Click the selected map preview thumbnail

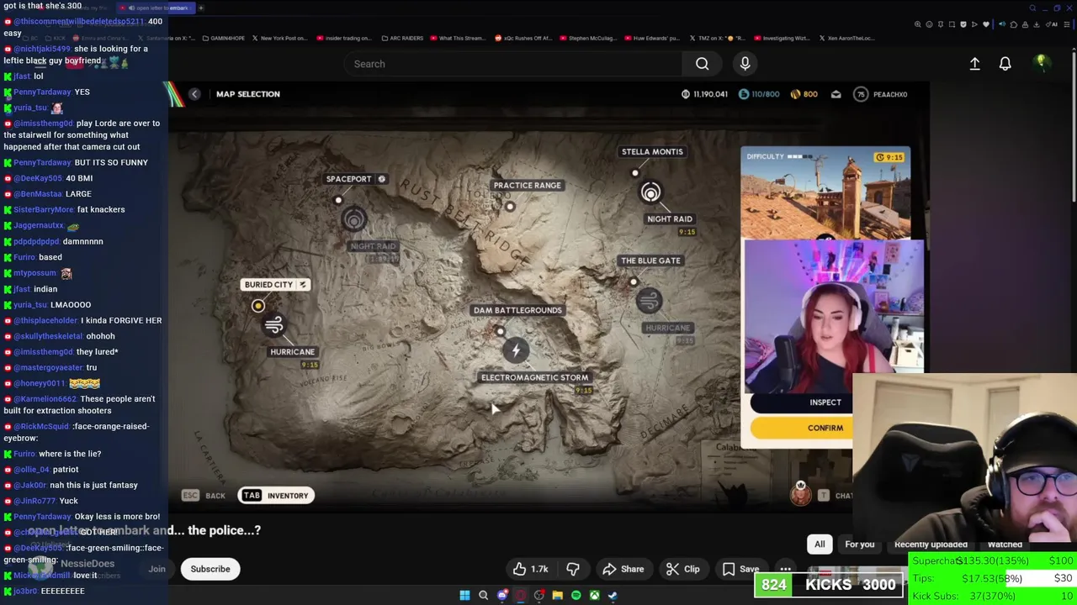point(825,194)
